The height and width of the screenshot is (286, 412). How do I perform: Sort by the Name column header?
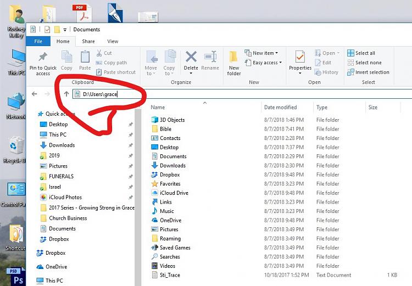(158, 107)
